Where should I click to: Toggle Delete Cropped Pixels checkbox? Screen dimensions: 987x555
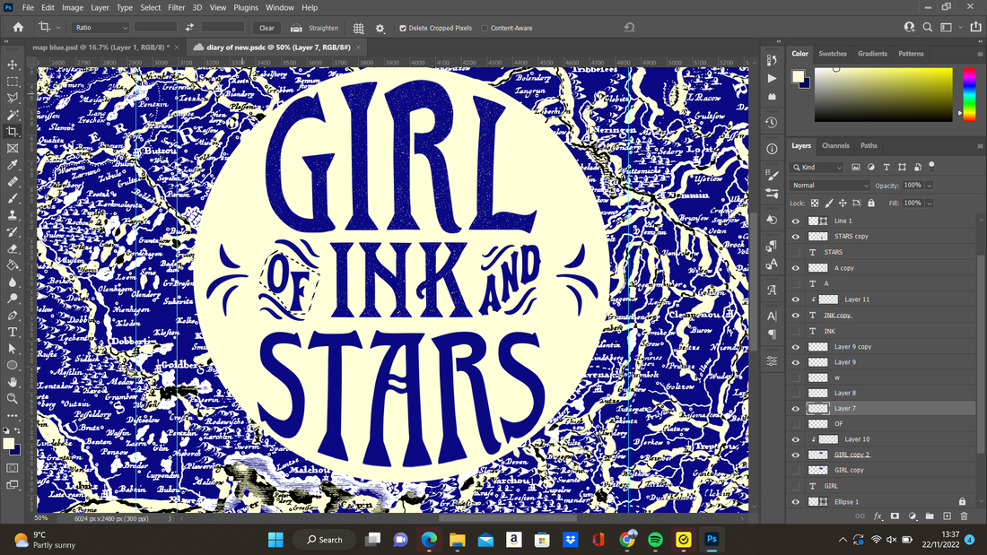[403, 29]
